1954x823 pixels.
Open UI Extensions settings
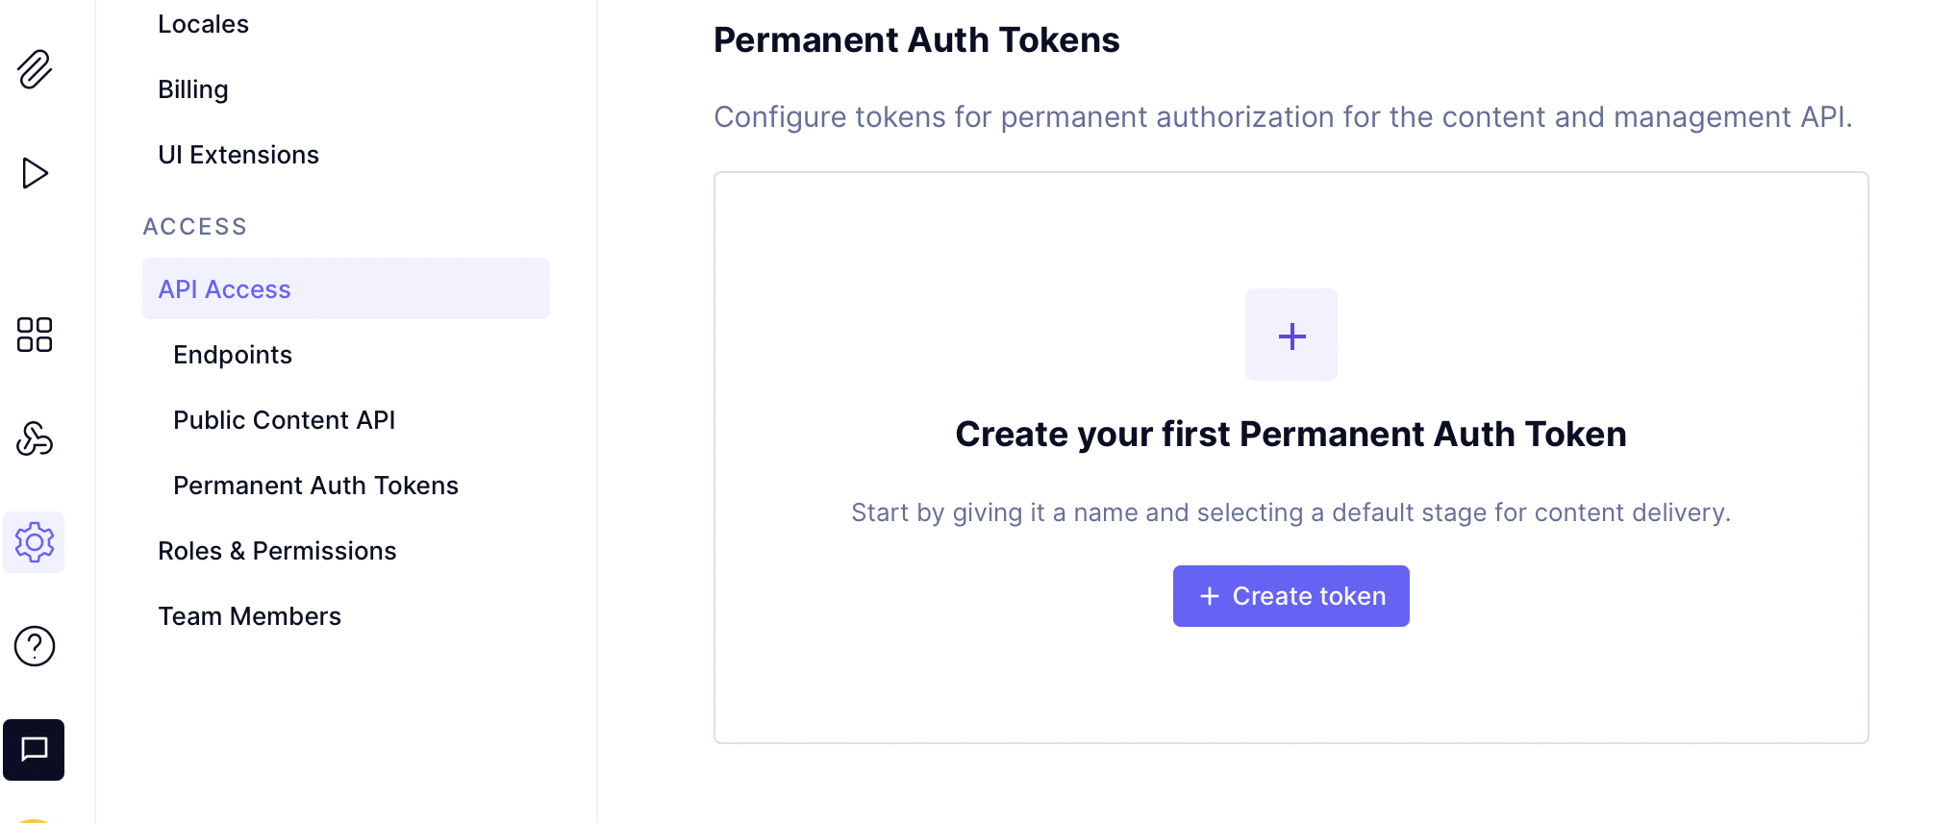pyautogui.click(x=238, y=154)
